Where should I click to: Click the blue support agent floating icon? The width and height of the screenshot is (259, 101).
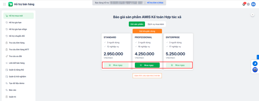point(255,64)
